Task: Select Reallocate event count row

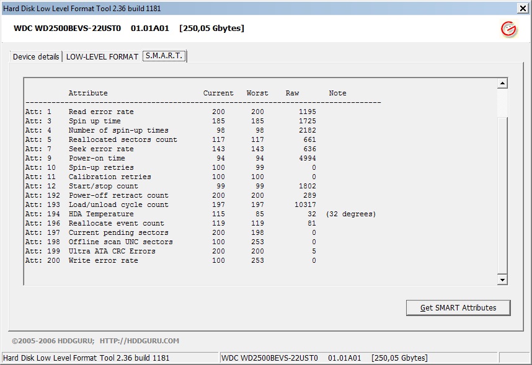Action: point(171,223)
